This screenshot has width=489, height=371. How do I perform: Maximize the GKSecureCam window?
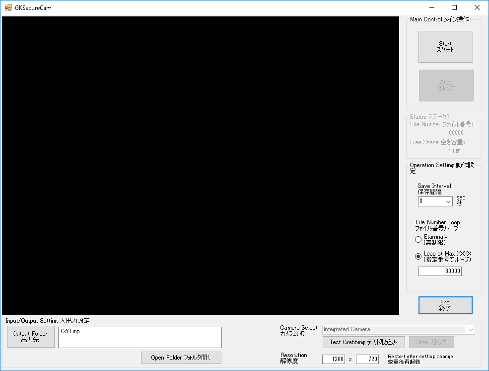tap(454, 7)
